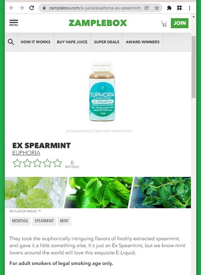
Task: Rate five stars by clicking the last star
Action: (57, 163)
